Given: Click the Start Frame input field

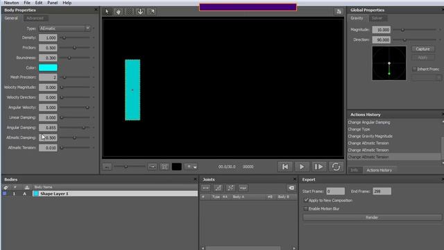Looking at the screenshot, I should coord(335,192).
